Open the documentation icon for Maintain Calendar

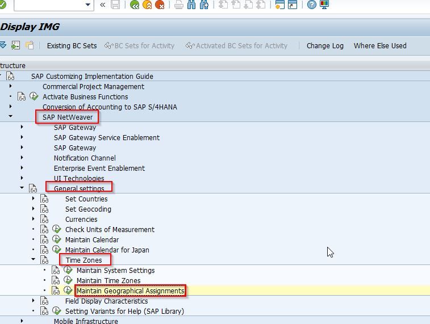point(44,239)
